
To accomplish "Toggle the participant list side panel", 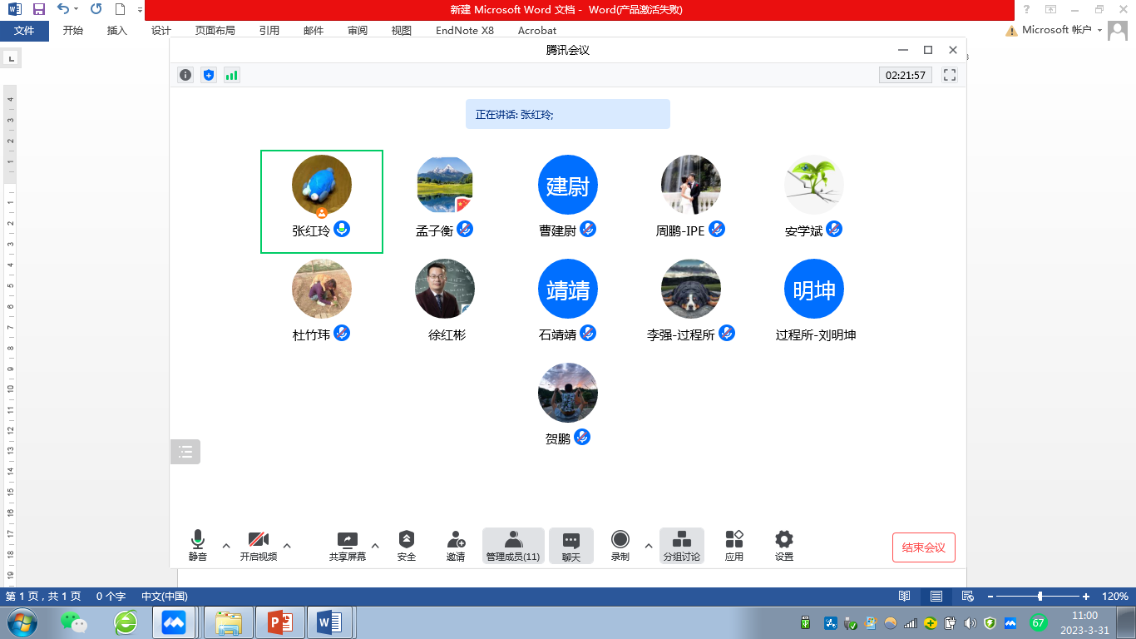I will pos(185,452).
